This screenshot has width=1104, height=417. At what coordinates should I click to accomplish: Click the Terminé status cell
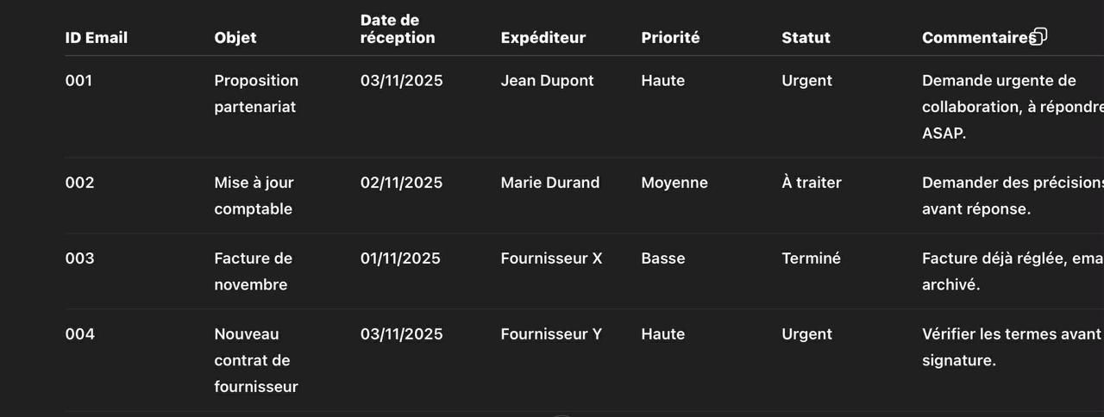coord(811,258)
